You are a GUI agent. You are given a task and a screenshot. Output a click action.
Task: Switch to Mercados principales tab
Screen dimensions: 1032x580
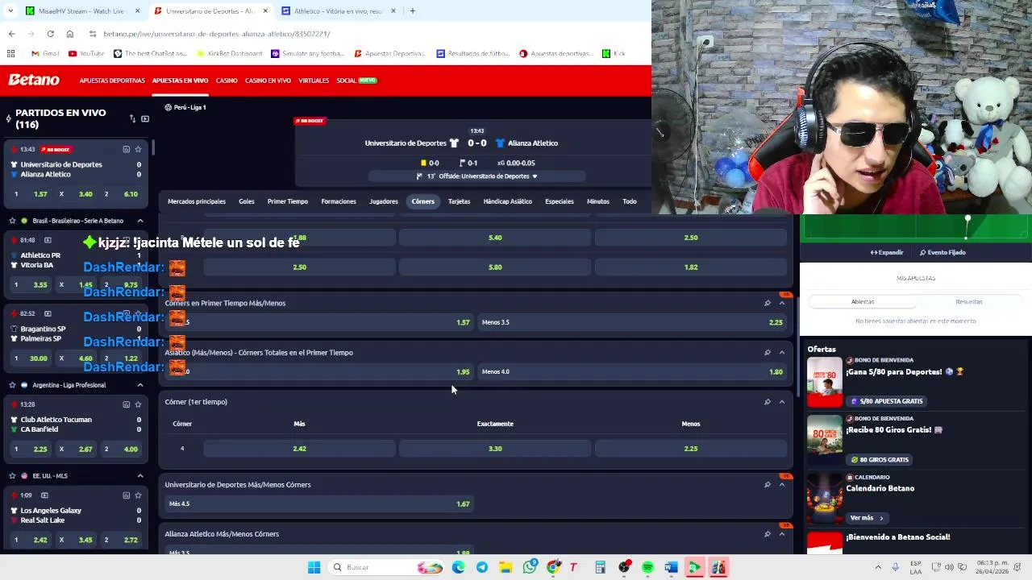click(x=197, y=201)
